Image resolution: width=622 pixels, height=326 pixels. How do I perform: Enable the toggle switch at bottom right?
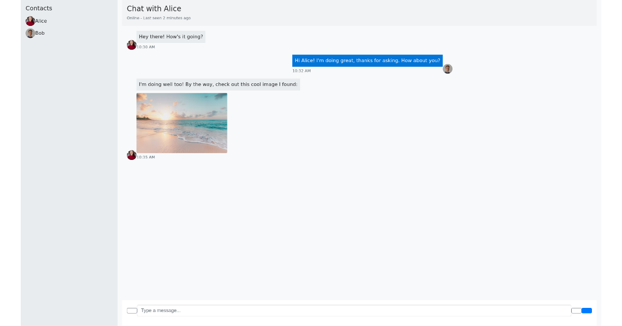point(575,310)
